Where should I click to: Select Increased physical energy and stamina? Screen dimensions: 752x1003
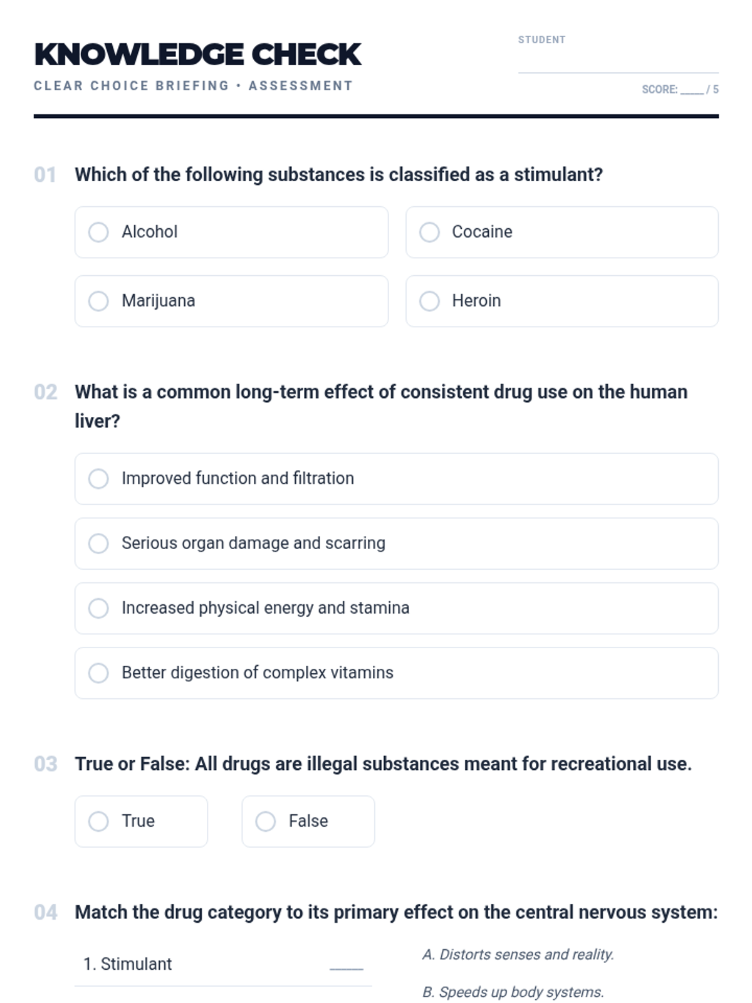pyautogui.click(x=98, y=608)
